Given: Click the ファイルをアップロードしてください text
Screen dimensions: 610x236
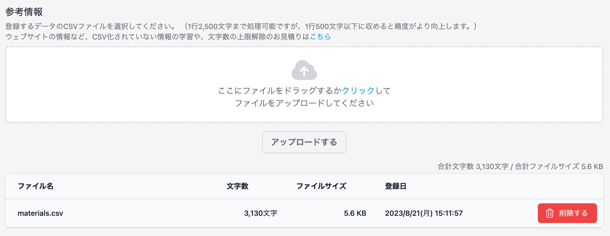Looking at the screenshot, I should coord(304,103).
